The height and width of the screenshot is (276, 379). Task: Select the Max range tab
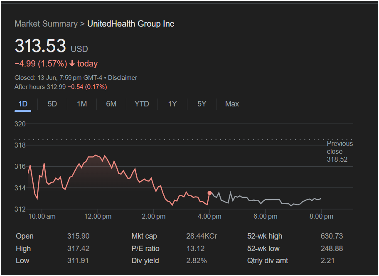[232, 104]
